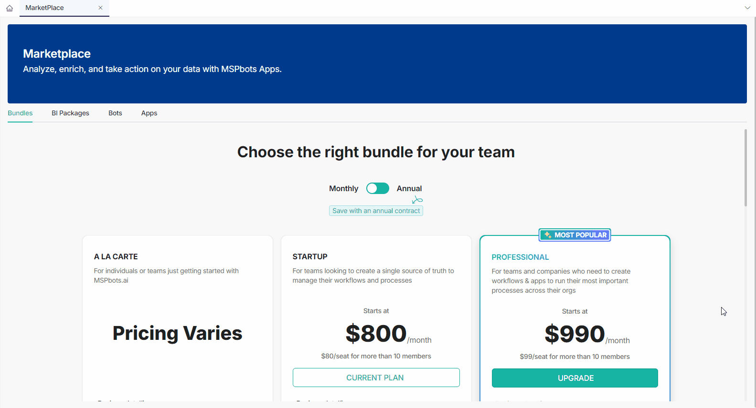The height and width of the screenshot is (408, 756).
Task: Close the MarketPlace tab
Action: coord(100,8)
